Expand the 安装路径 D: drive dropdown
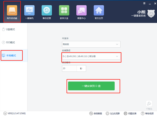 [x=91, y=56]
